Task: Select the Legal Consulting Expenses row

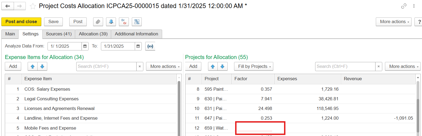Action: 52,99
